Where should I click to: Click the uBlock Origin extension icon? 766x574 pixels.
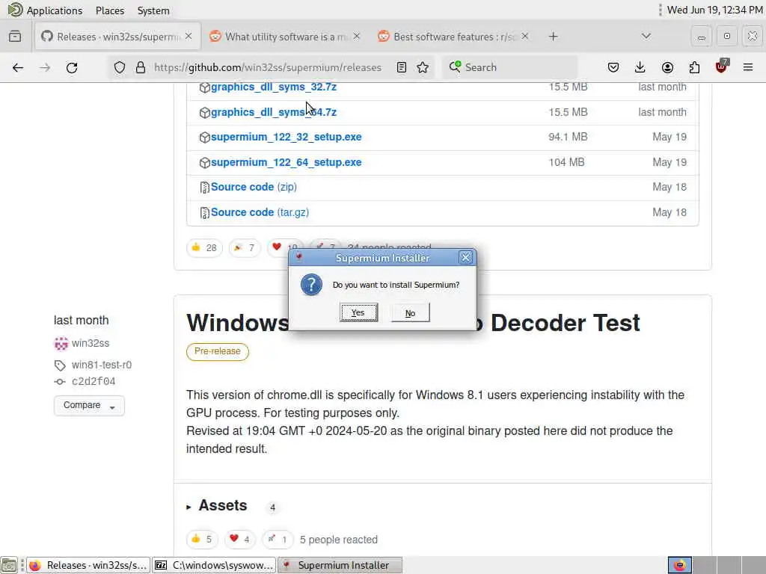pyautogui.click(x=721, y=67)
